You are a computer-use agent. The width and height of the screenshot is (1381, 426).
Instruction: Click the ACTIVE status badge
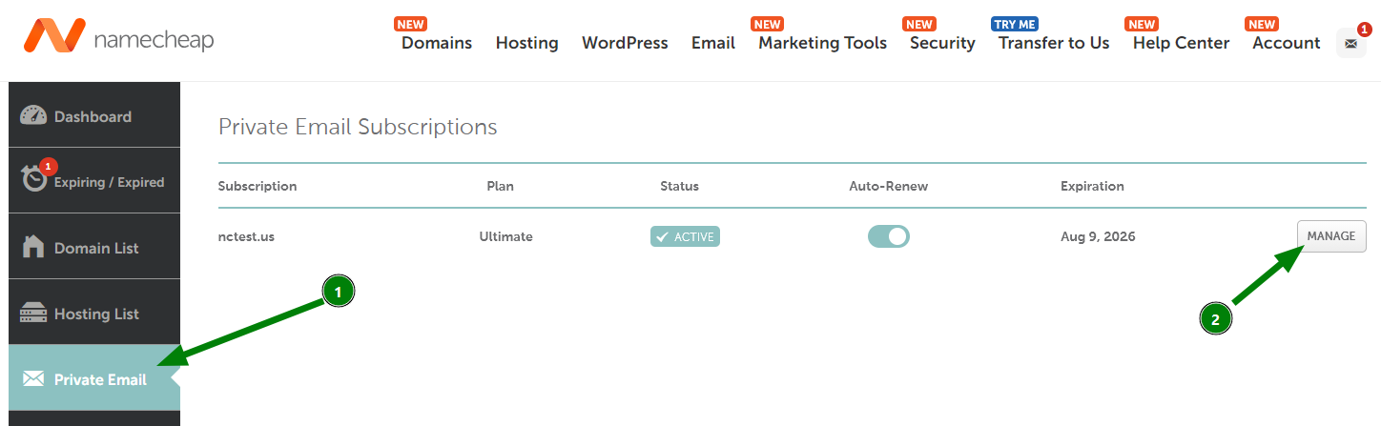(685, 236)
